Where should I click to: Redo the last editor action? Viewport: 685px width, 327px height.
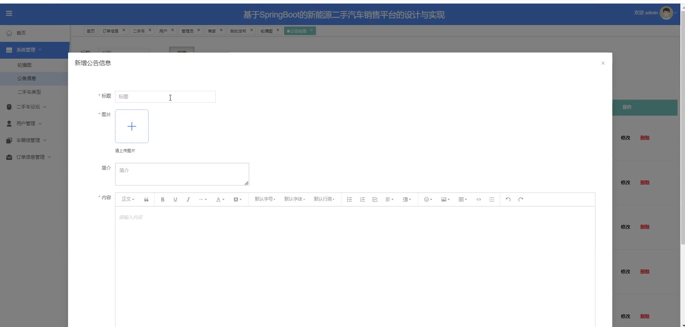[521, 200]
